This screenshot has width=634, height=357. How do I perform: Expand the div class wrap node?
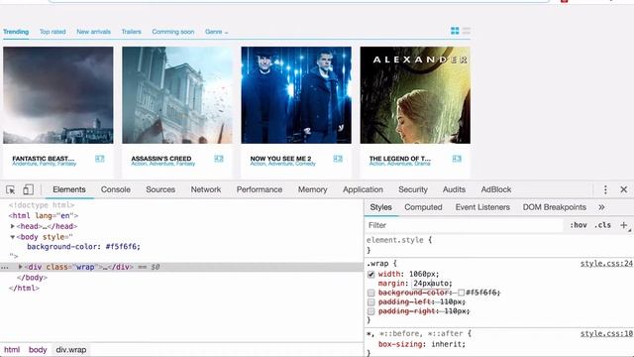(x=20, y=267)
